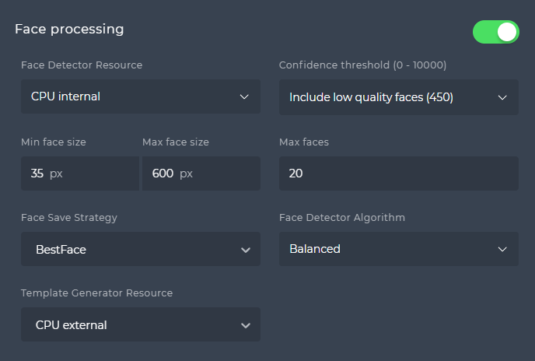Open the Template Generator Resource dropdown
Viewport: 535px width, 361px height.
(x=141, y=324)
